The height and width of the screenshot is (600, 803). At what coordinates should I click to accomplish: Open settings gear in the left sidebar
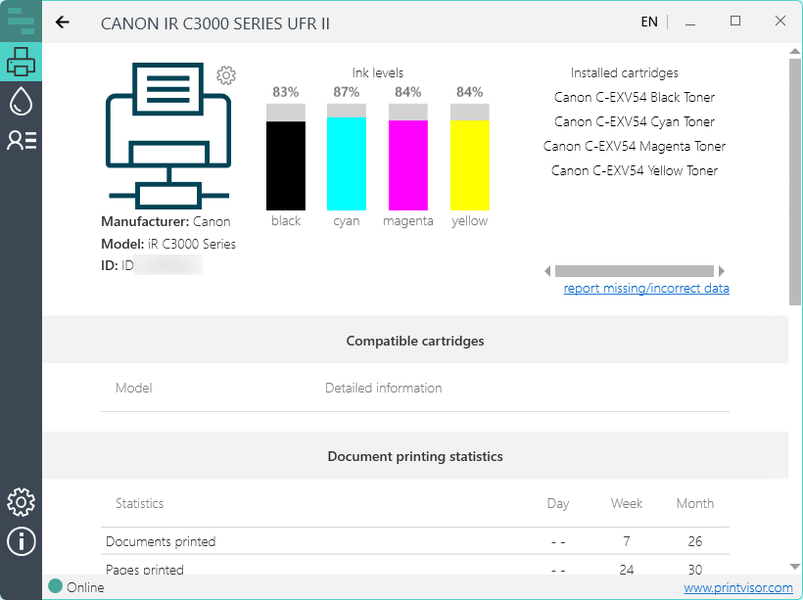click(21, 502)
